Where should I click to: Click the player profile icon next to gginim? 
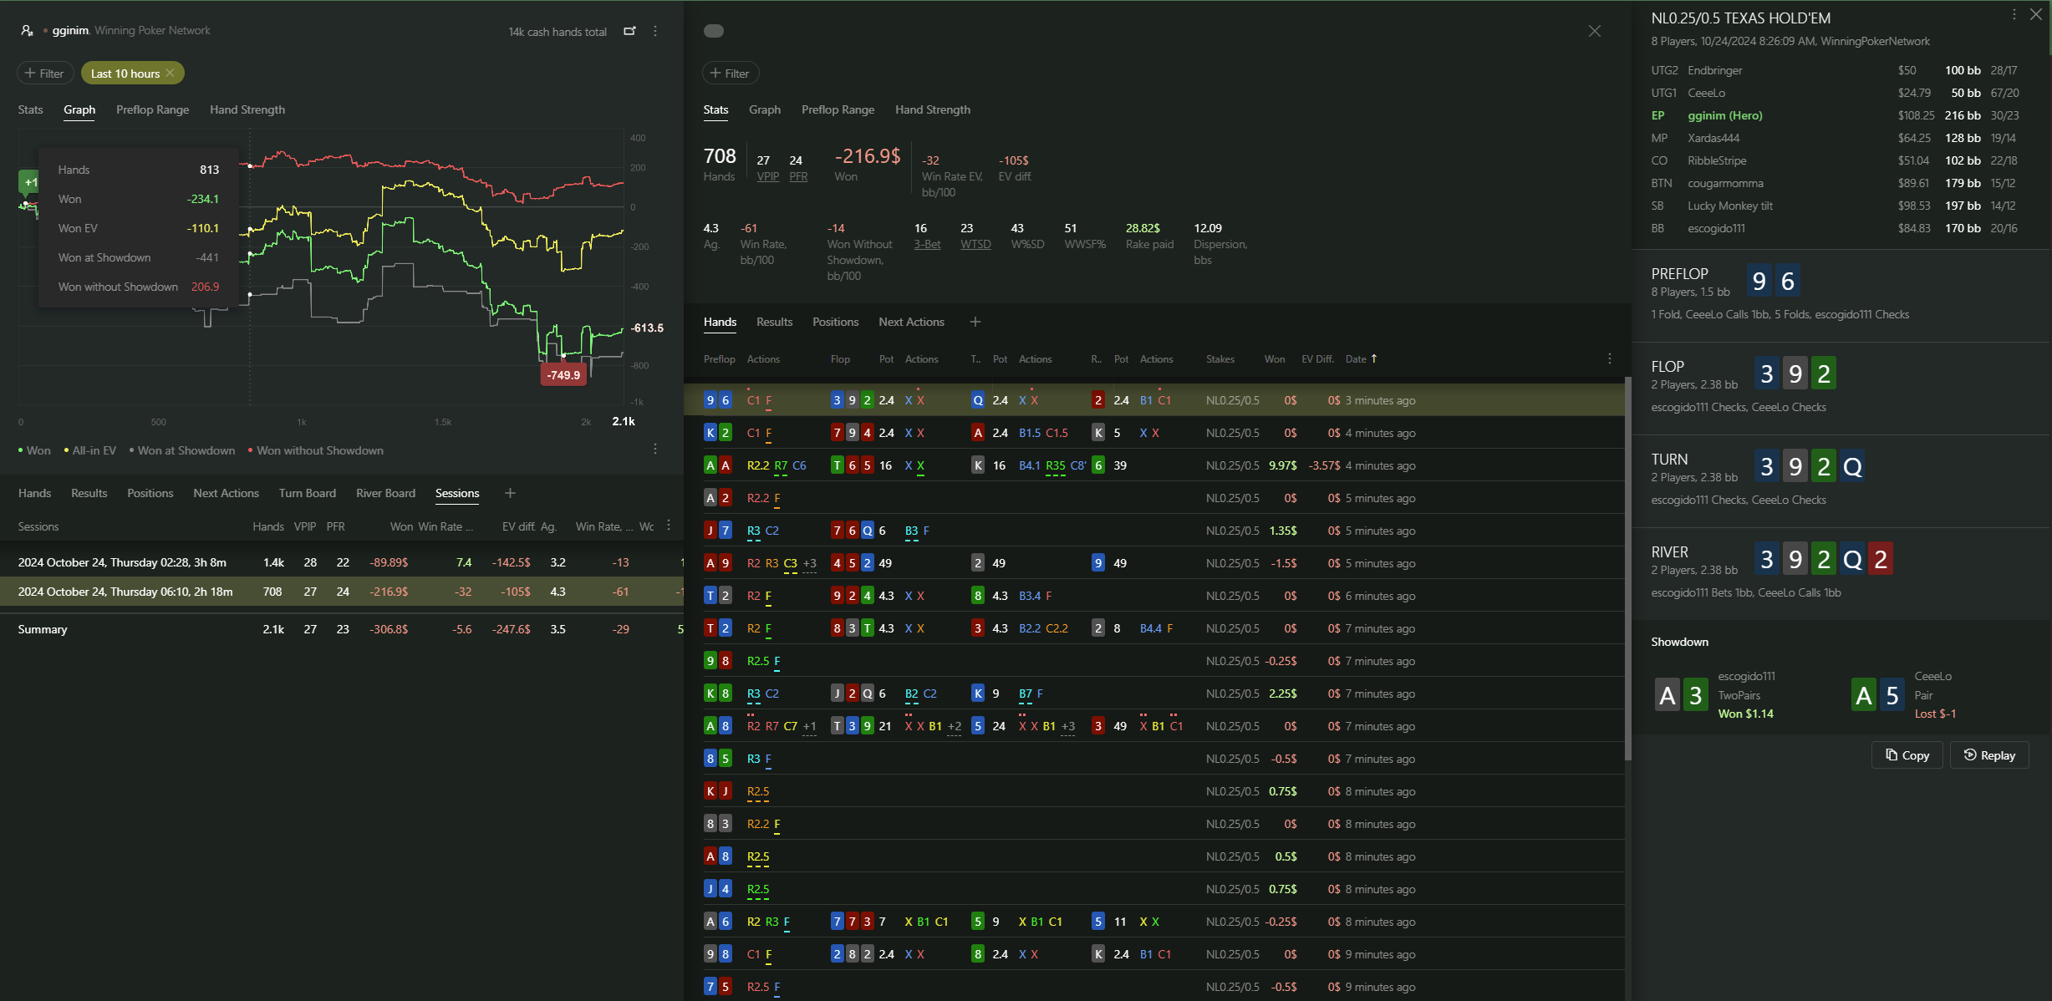(27, 30)
